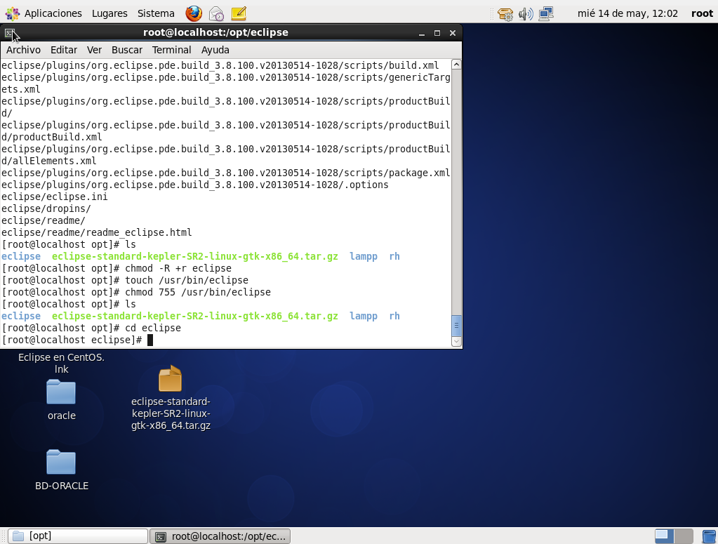Click the 'chmod 755 /usr/bin/eclipse' line
The image size is (718, 544).
pos(136,292)
